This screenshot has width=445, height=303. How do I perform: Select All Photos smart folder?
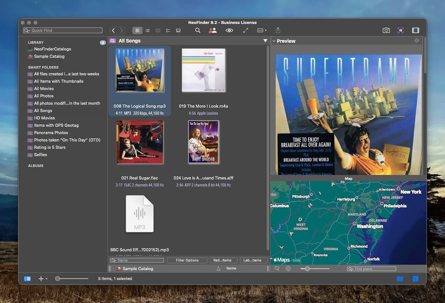click(44, 96)
